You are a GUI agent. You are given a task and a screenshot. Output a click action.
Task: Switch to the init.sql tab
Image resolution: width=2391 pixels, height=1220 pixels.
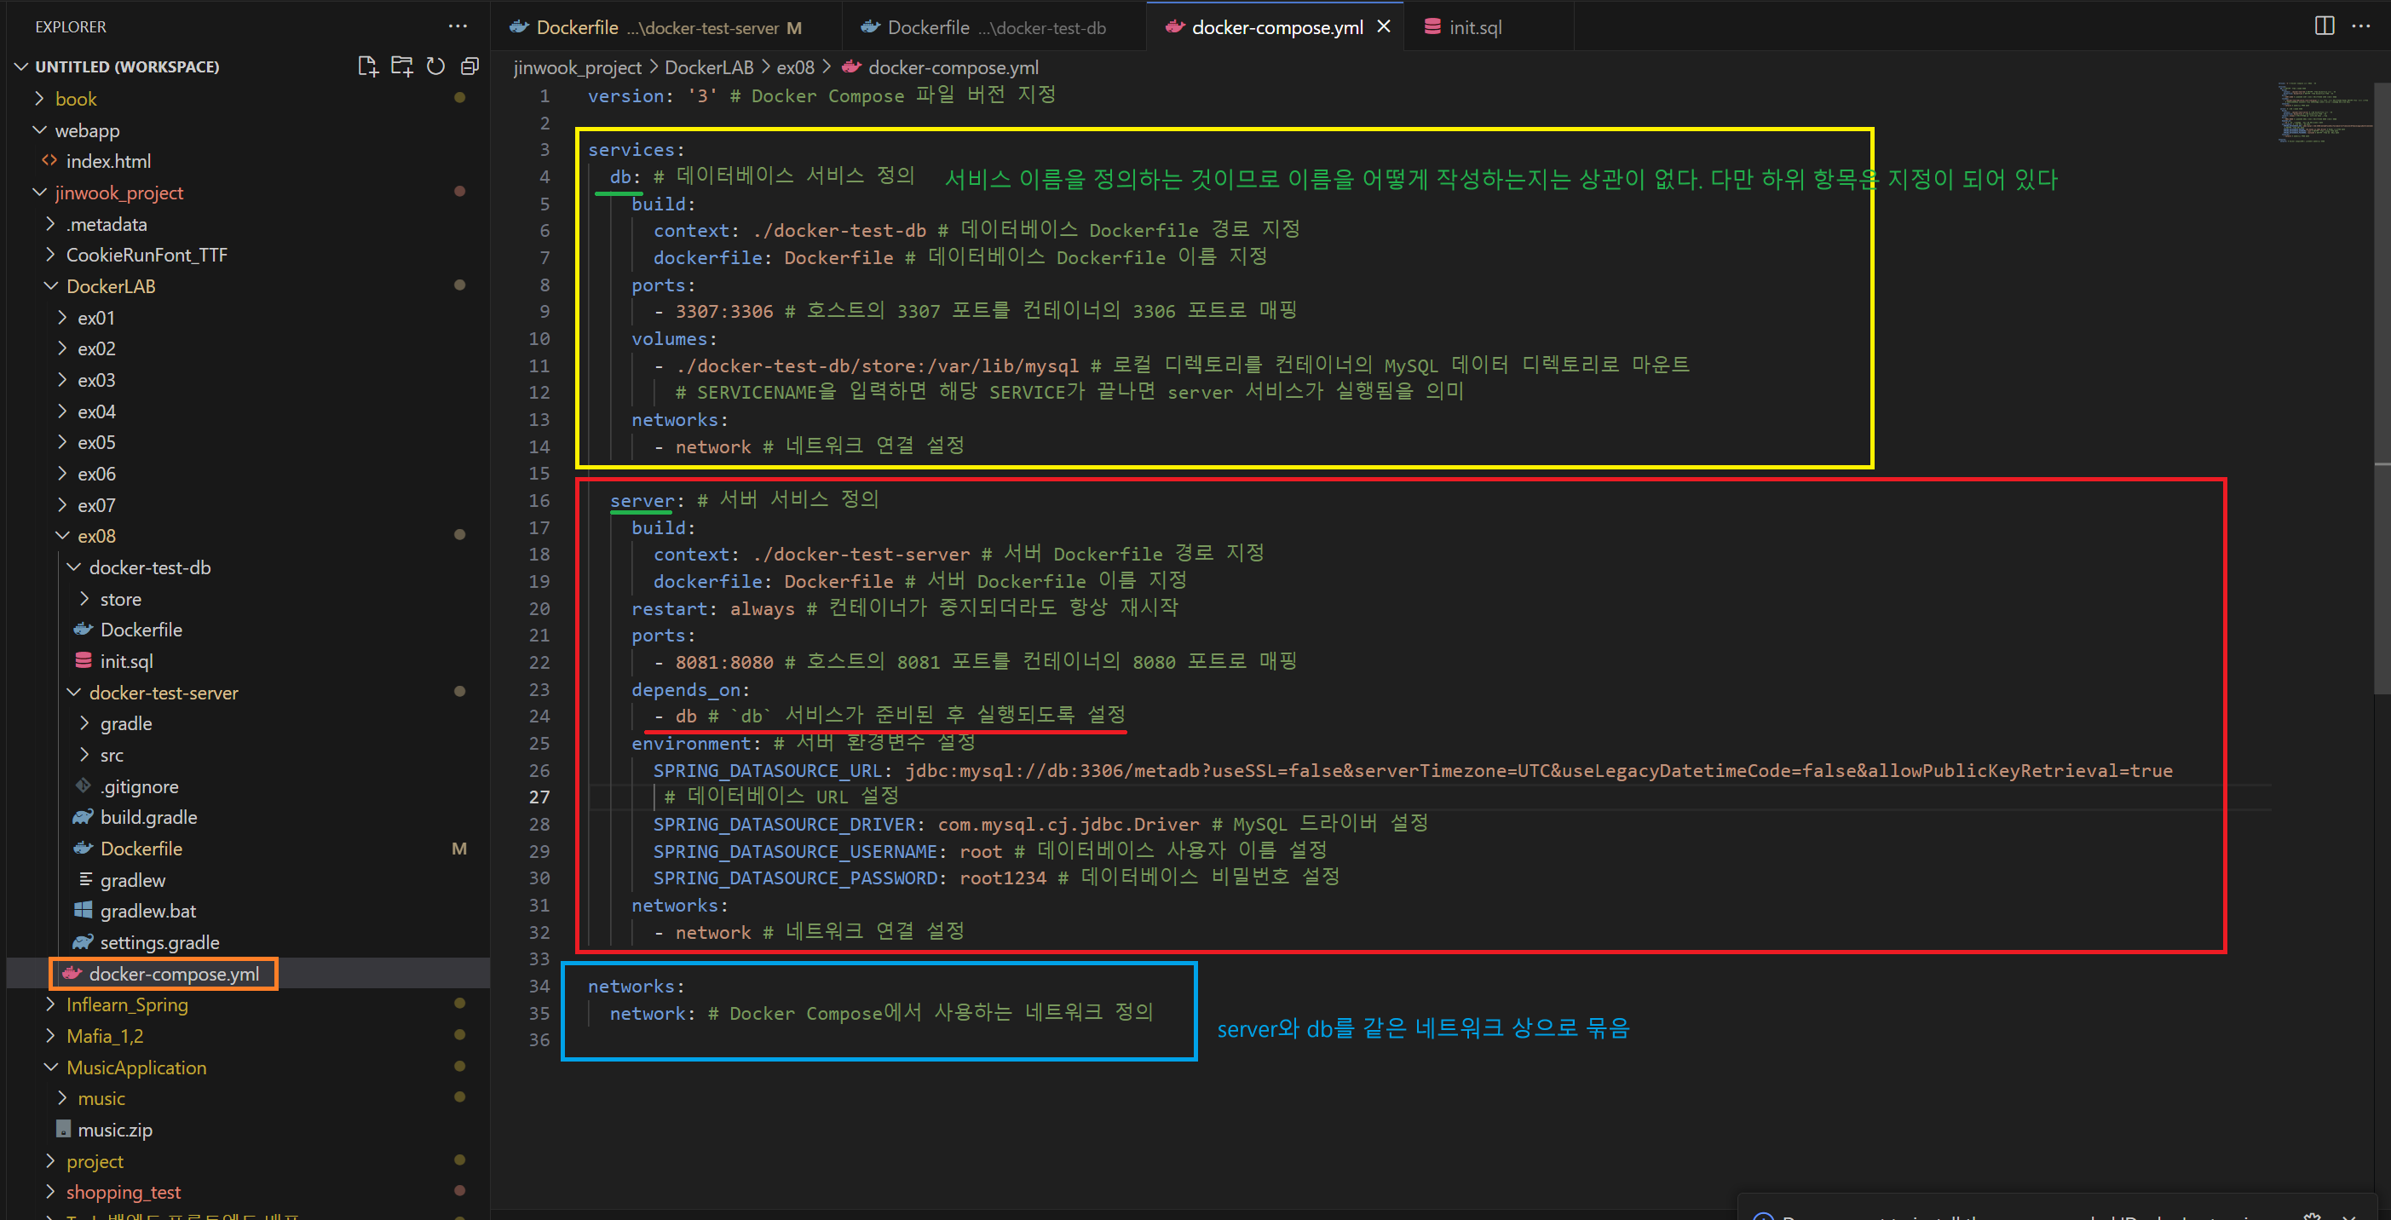click(x=1474, y=27)
